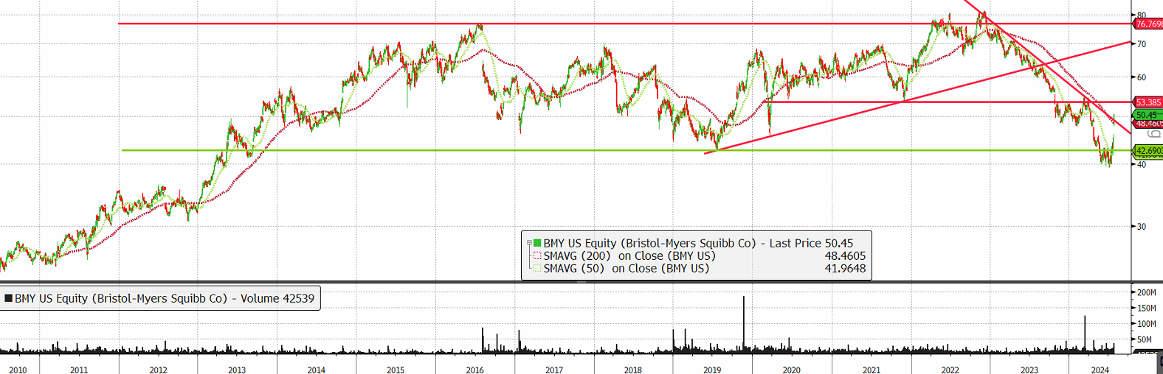The height and width of the screenshot is (374, 1163).
Task: Select the BMY US Equity Volume 42539 label
Action: tap(165, 298)
